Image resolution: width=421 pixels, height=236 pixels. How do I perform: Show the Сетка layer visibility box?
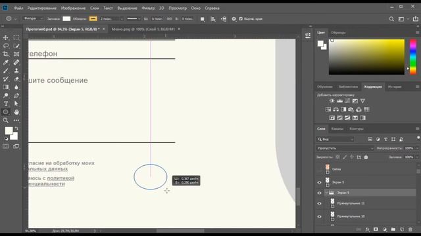tap(319, 169)
